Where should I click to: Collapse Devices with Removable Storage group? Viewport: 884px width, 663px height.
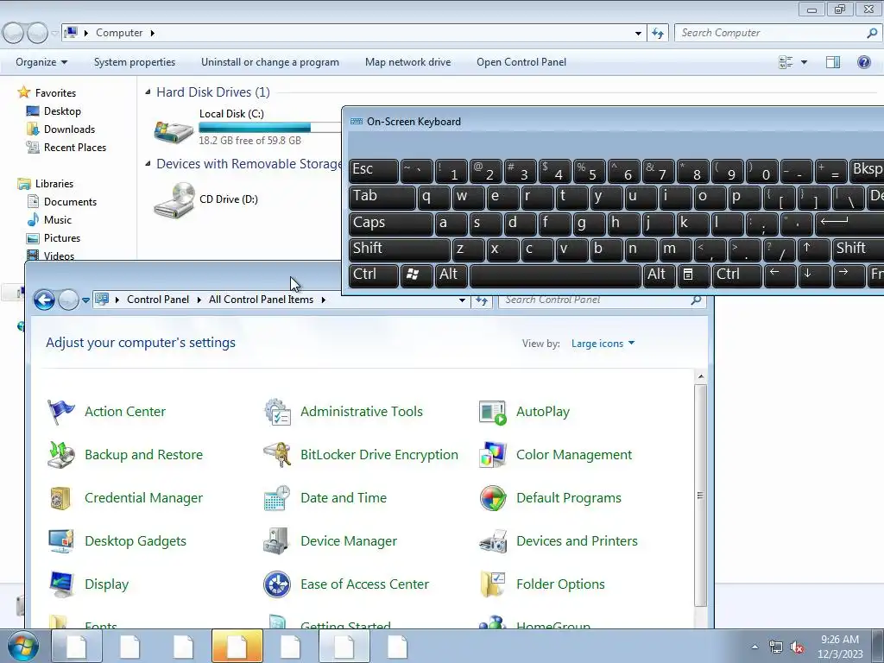coord(148,164)
